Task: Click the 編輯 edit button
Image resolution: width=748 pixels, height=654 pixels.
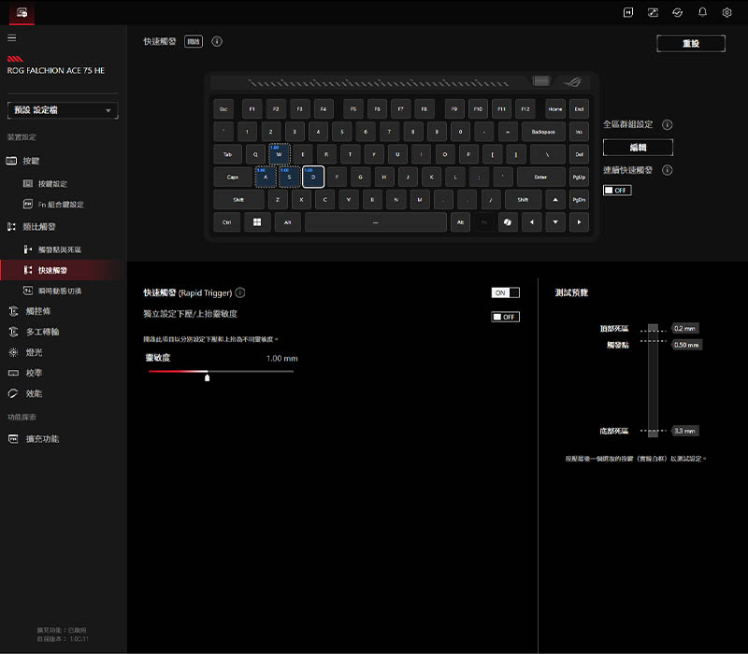Action: (x=638, y=148)
